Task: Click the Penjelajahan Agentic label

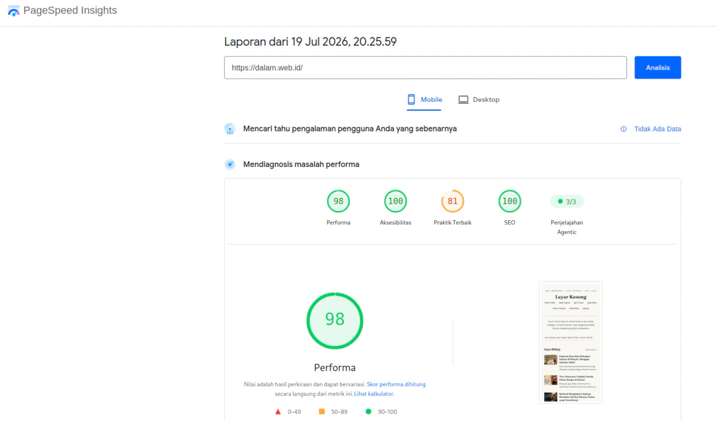Action: (x=567, y=227)
